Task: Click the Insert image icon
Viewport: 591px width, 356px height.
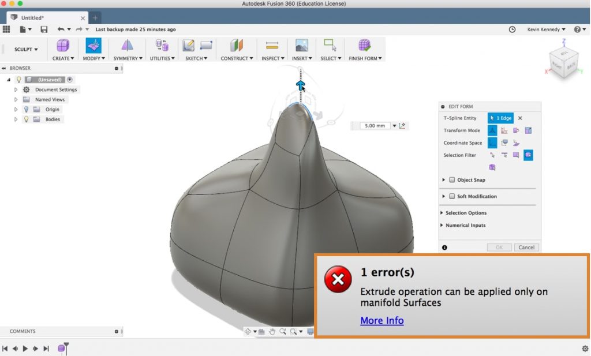Action: 302,46
